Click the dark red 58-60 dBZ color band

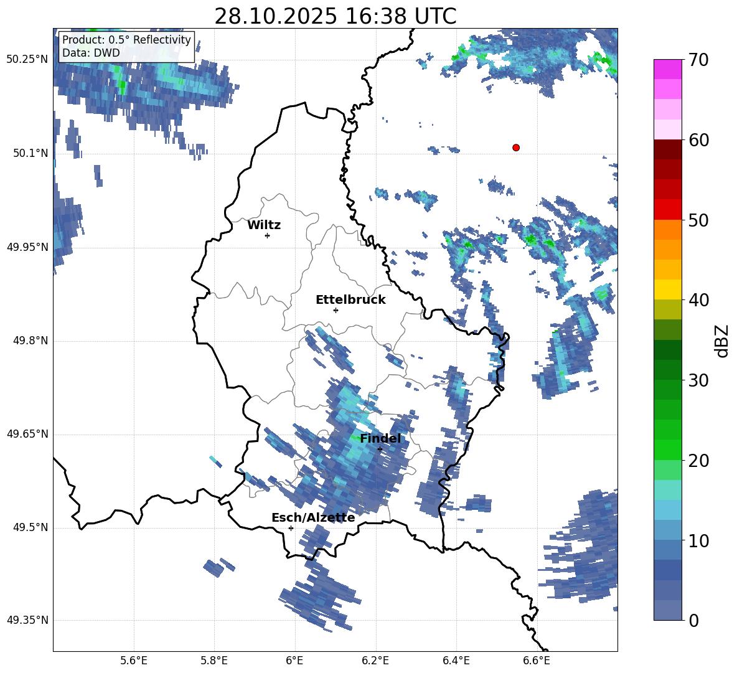pyautogui.click(x=667, y=149)
